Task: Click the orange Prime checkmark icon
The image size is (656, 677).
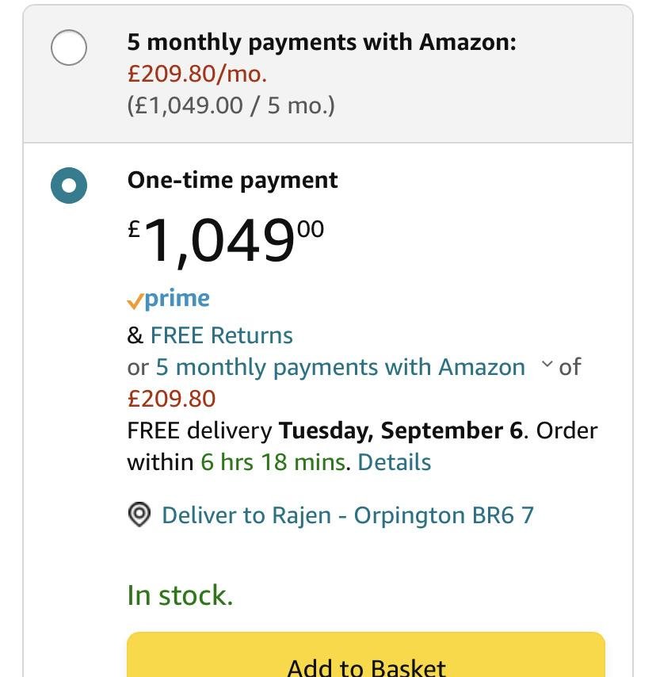Action: [x=135, y=300]
